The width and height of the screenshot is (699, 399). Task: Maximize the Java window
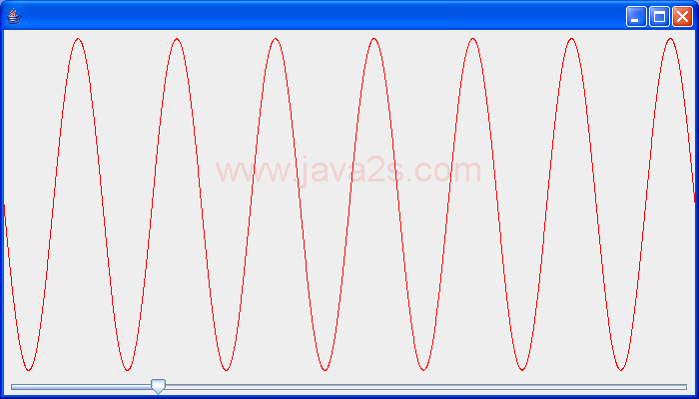[x=659, y=17]
